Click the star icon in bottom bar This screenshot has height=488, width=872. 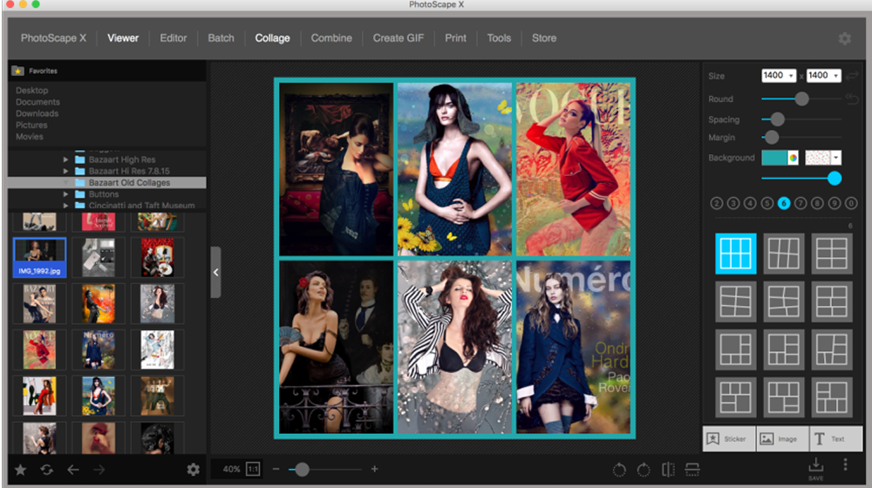click(21, 470)
